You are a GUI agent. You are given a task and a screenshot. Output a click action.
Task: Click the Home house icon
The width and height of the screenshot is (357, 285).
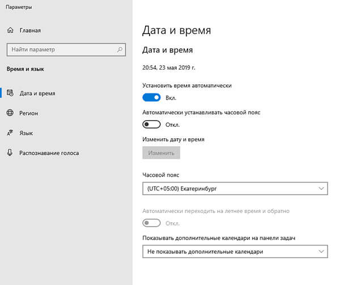point(10,30)
